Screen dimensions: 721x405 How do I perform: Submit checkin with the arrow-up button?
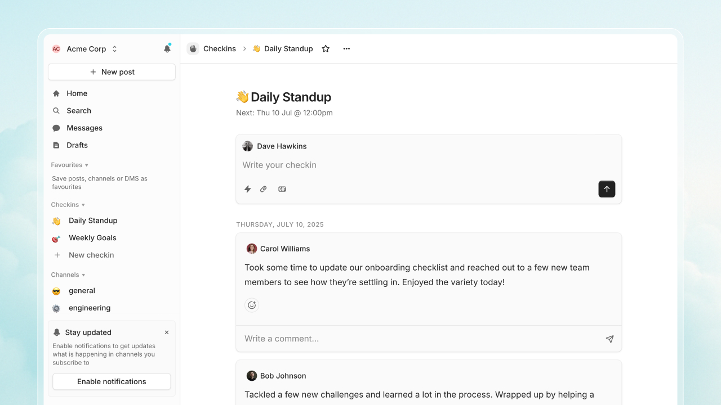tap(607, 189)
